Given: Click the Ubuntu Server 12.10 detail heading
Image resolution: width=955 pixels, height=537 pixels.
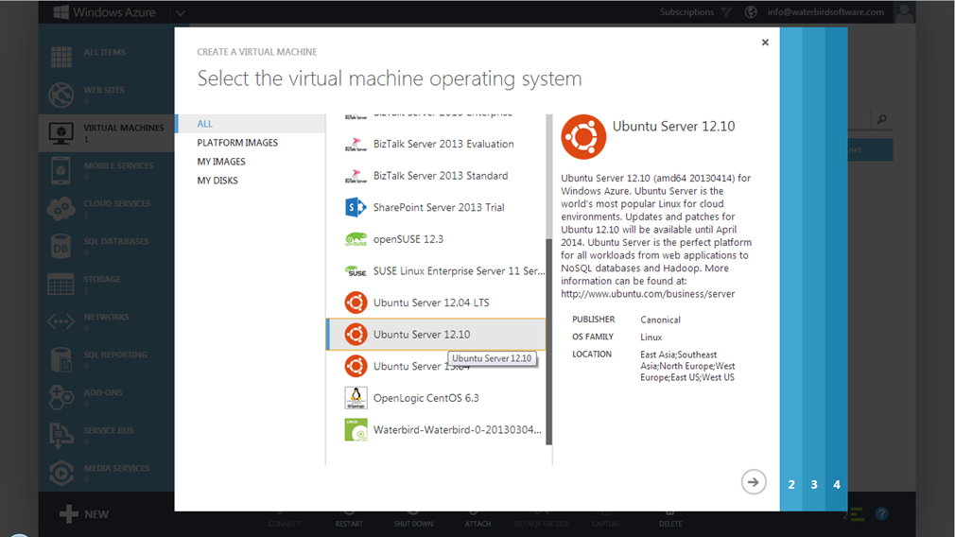Looking at the screenshot, I should tap(673, 126).
